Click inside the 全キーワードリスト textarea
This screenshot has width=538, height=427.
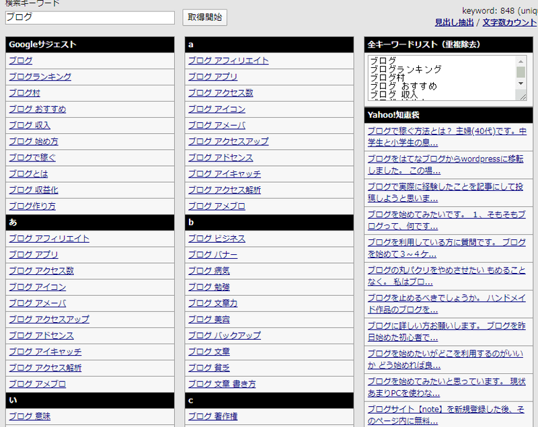(x=443, y=78)
